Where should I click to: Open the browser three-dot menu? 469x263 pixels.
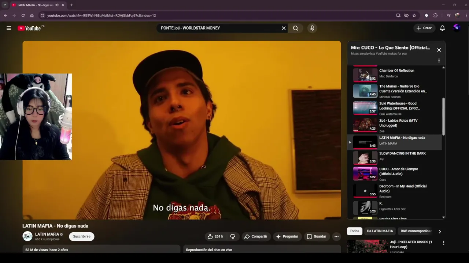[466, 15]
